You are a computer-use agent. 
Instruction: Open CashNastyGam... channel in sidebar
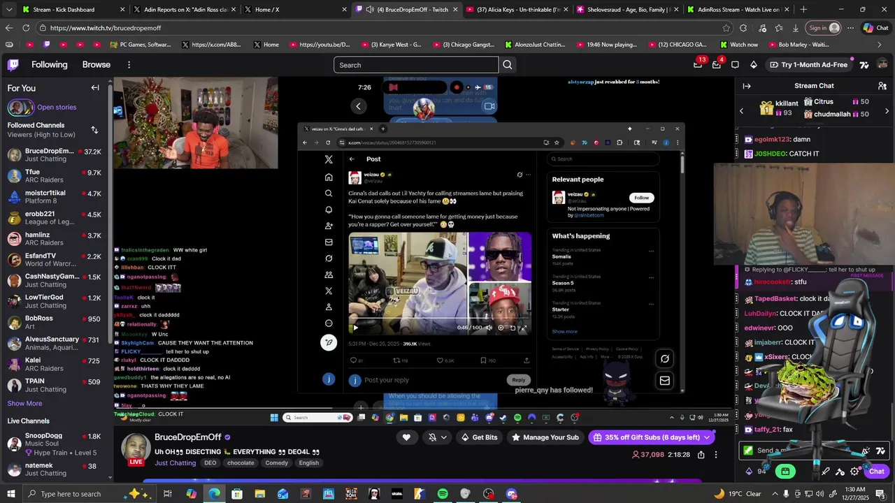pyautogui.click(x=55, y=281)
